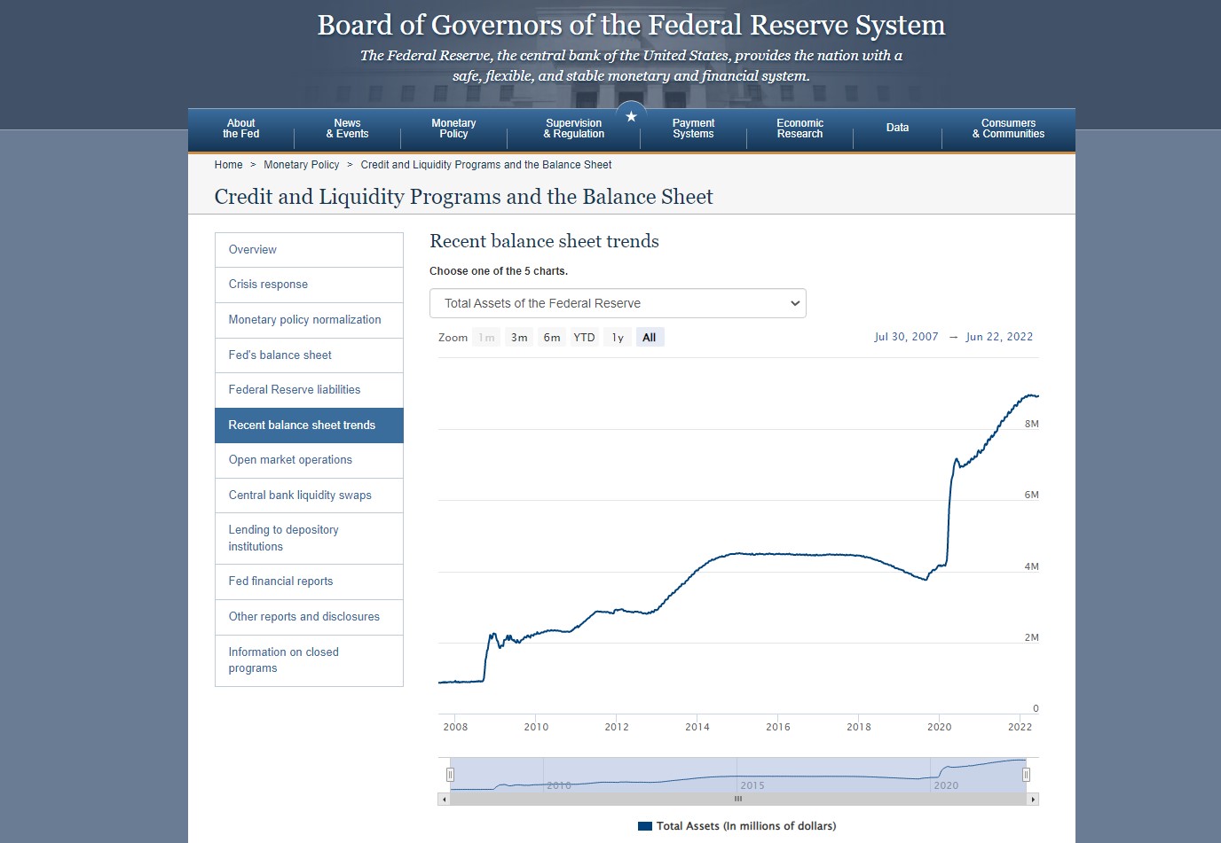Click the right navigator range handle
Screen dimensions: 1221x843
(x=1026, y=775)
